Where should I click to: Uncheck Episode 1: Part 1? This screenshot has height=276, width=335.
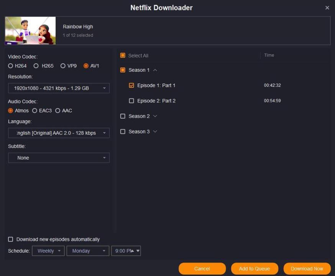point(131,85)
